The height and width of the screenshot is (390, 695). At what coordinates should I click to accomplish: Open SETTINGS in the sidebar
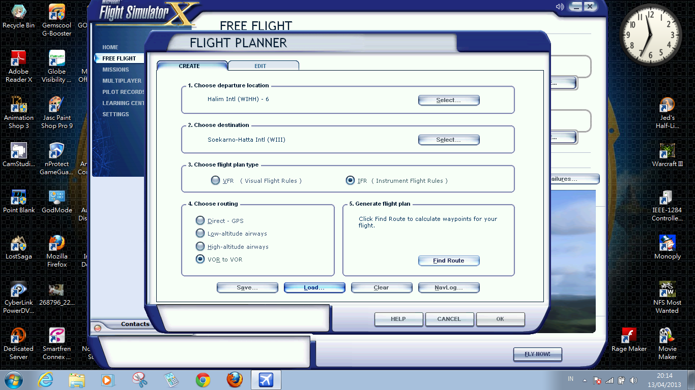pyautogui.click(x=115, y=114)
